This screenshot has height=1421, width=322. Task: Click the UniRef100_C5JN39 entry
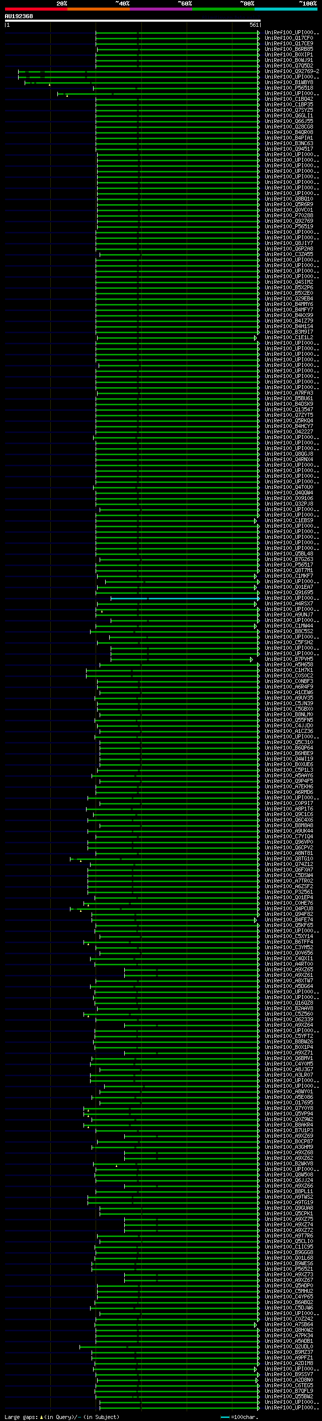click(x=289, y=703)
